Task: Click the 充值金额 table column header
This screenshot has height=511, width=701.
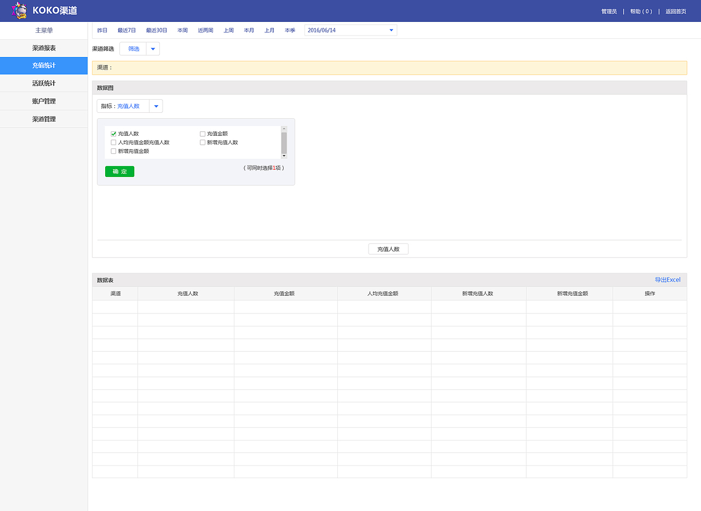Action: tap(286, 294)
